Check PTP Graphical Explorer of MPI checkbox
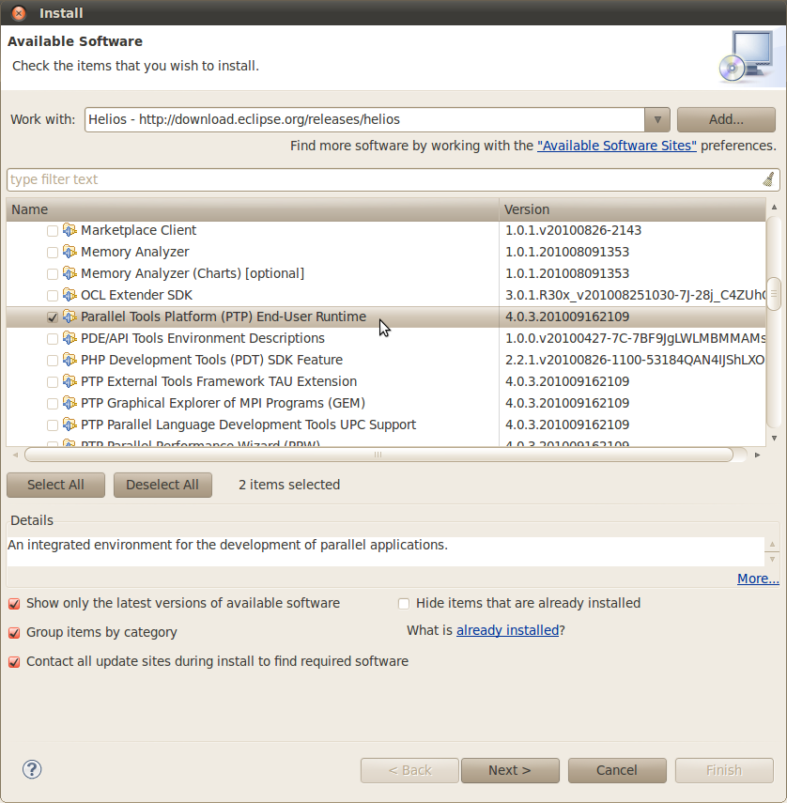 [x=53, y=404]
